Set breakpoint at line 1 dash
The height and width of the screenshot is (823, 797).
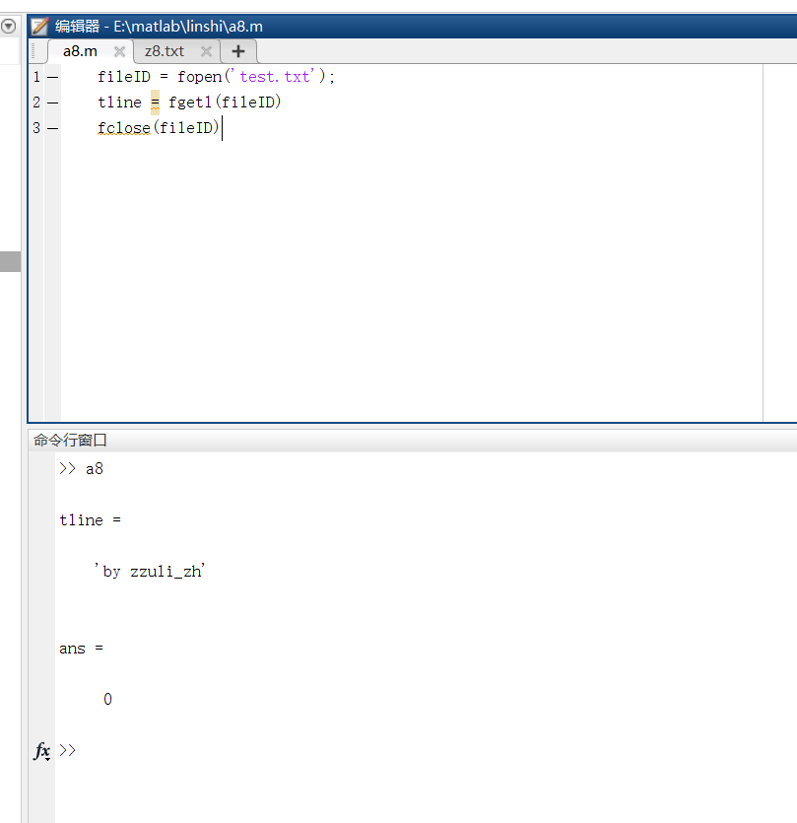click(x=53, y=77)
